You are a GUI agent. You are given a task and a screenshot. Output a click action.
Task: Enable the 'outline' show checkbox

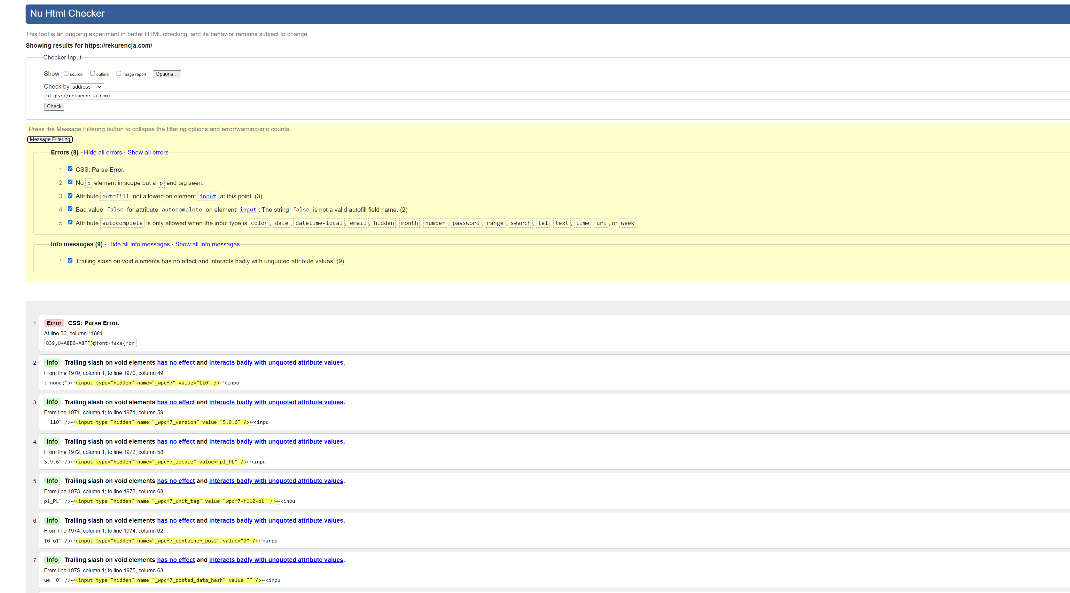(93, 74)
